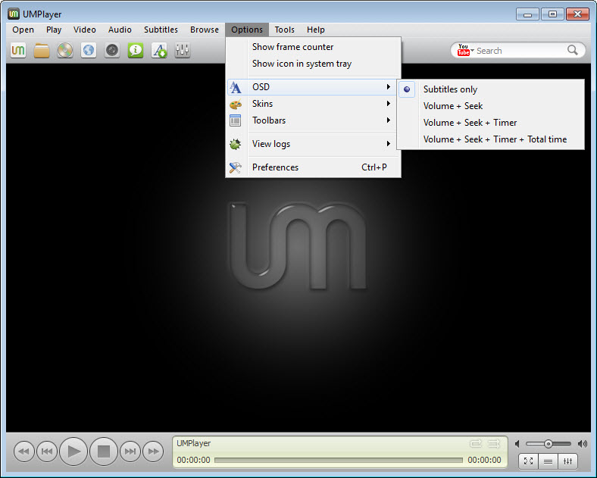Click the volume slider handle
Viewport: 597px width, 478px height.
click(548, 444)
